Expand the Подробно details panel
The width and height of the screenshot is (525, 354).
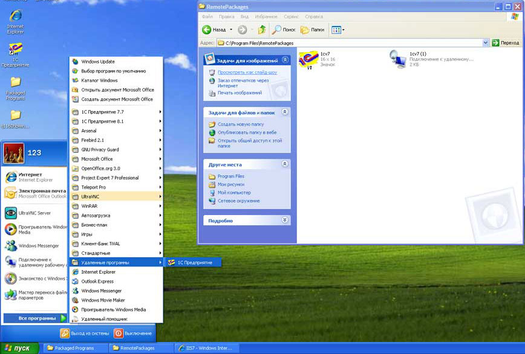[285, 220]
